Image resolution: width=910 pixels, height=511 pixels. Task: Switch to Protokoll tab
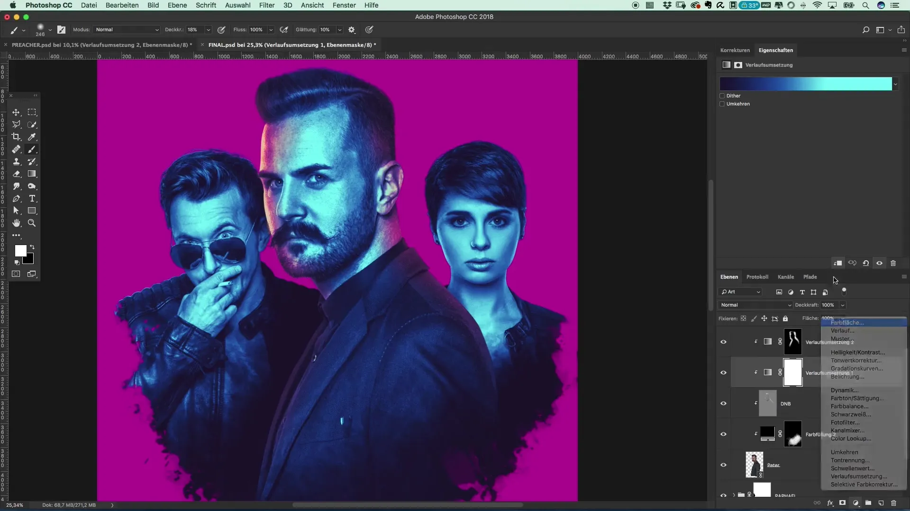pyautogui.click(x=757, y=277)
